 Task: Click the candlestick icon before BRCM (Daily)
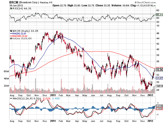click(x=11, y=31)
